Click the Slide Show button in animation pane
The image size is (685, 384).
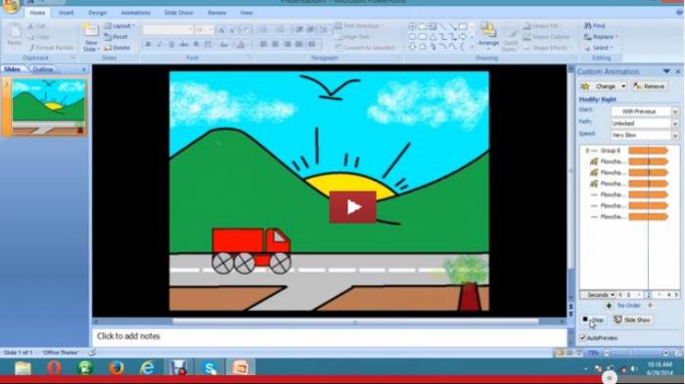pyautogui.click(x=632, y=320)
